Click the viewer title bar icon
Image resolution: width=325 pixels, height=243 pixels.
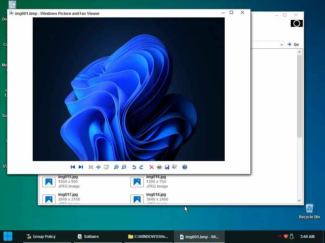[x=11, y=13]
